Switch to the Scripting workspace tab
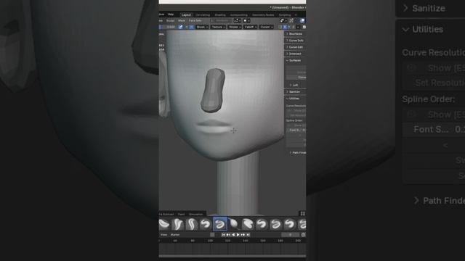The height and width of the screenshot is (261, 465). [285, 14]
